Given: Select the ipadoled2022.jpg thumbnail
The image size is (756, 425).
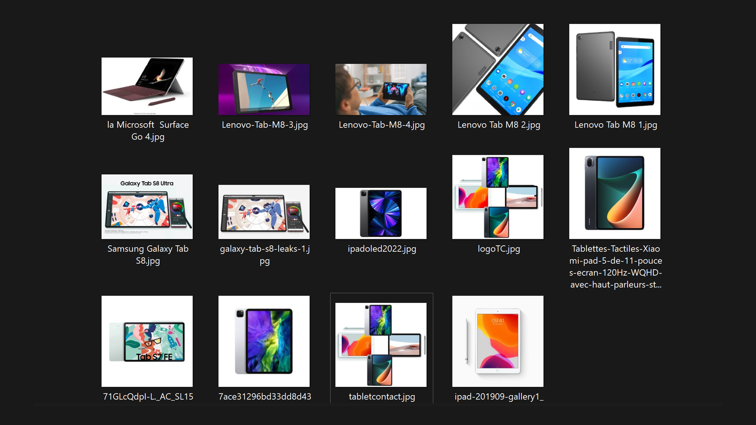Looking at the screenshot, I should [381, 213].
